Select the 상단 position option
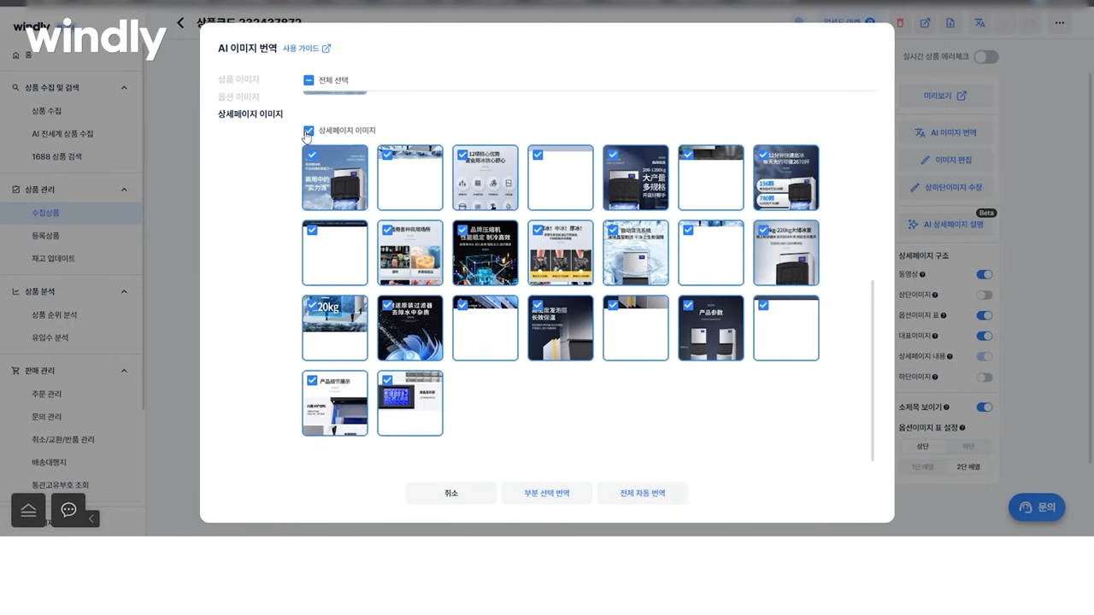This screenshot has width=1094, height=615. (x=923, y=447)
